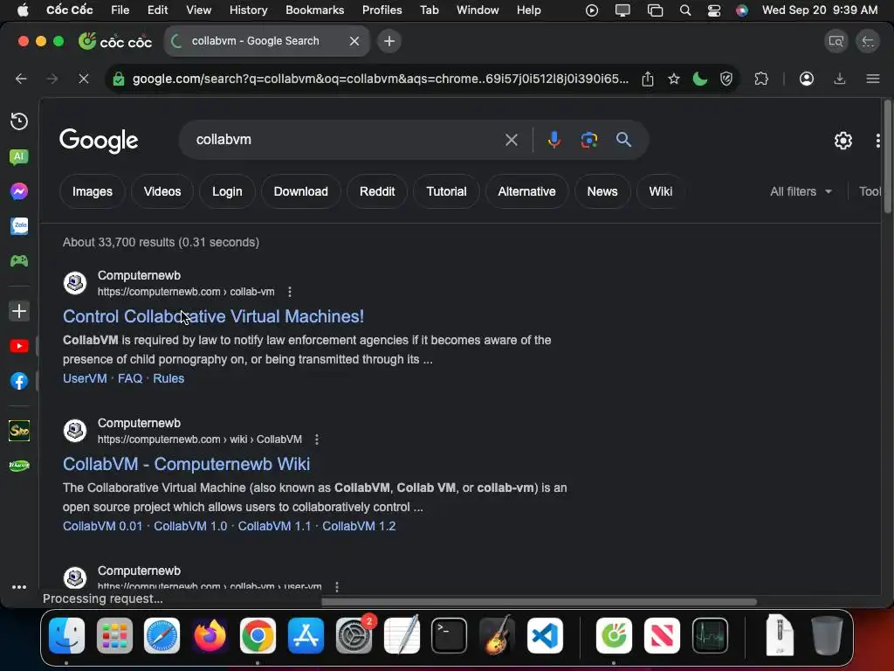
Task: Select the Alternative filter chip
Action: click(x=526, y=191)
